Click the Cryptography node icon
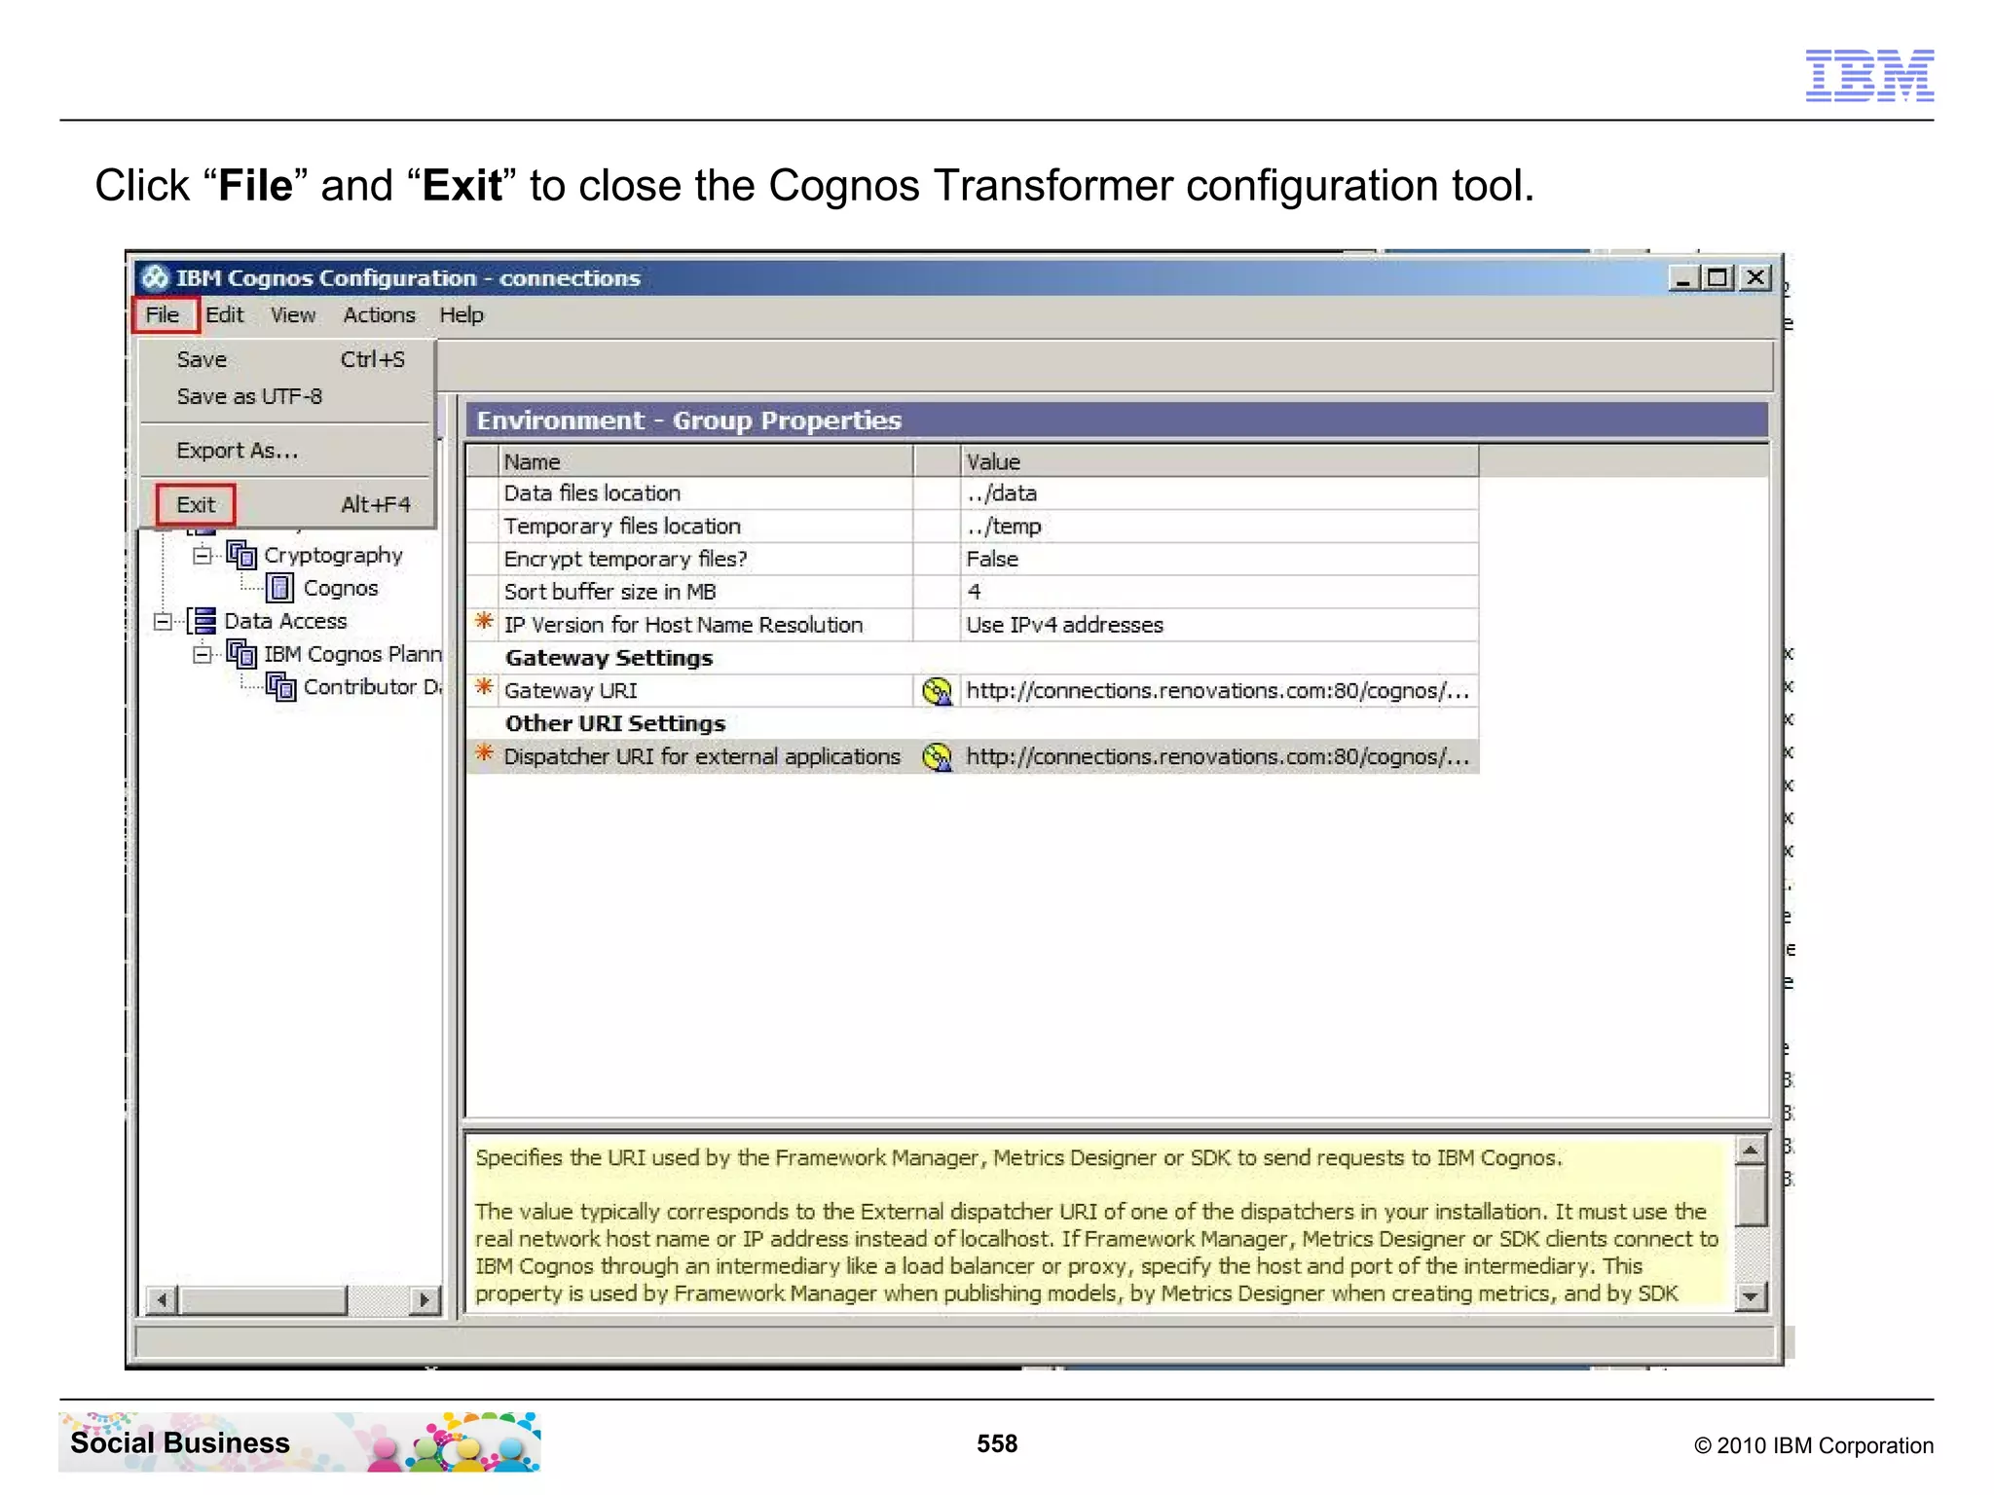 tap(241, 556)
